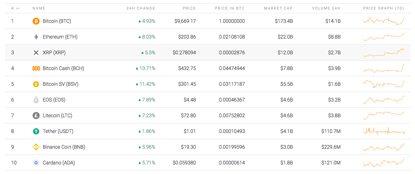
Task: Open the EOS (EOS) name link
Action: [54, 100]
